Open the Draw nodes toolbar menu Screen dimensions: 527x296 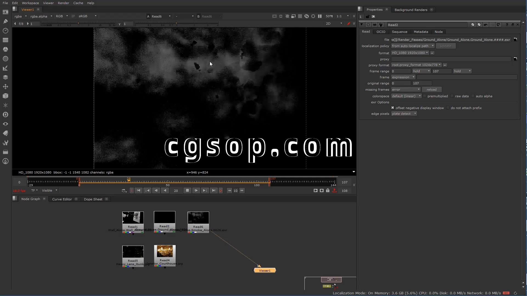point(5,21)
